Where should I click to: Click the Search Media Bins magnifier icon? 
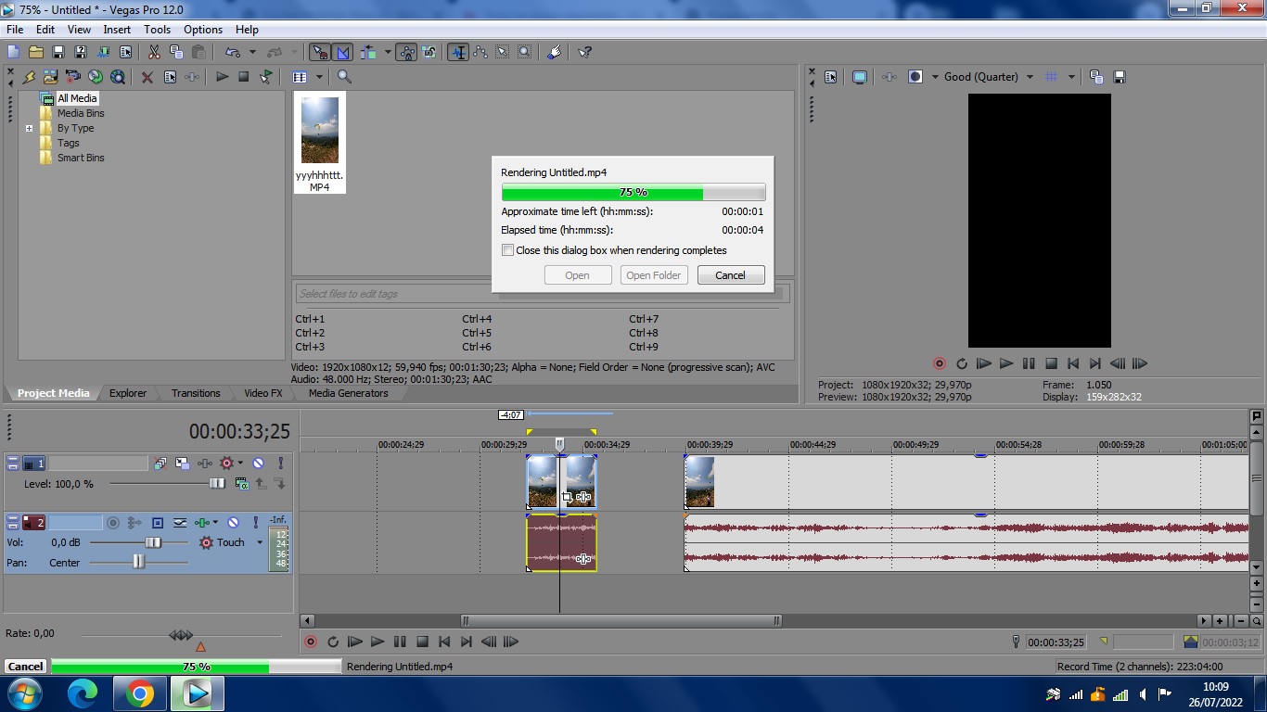[x=344, y=77]
